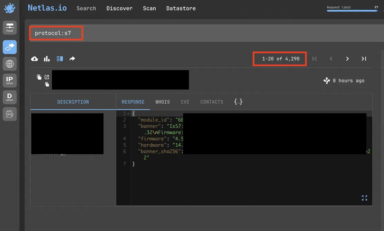
Task: Click the "banner_sha256" key in JSON
Action: coord(159,152)
